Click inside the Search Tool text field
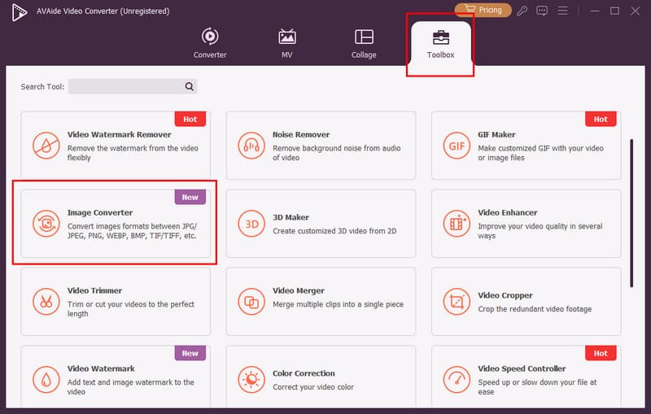Screen dimensions: 651x414 [125, 86]
